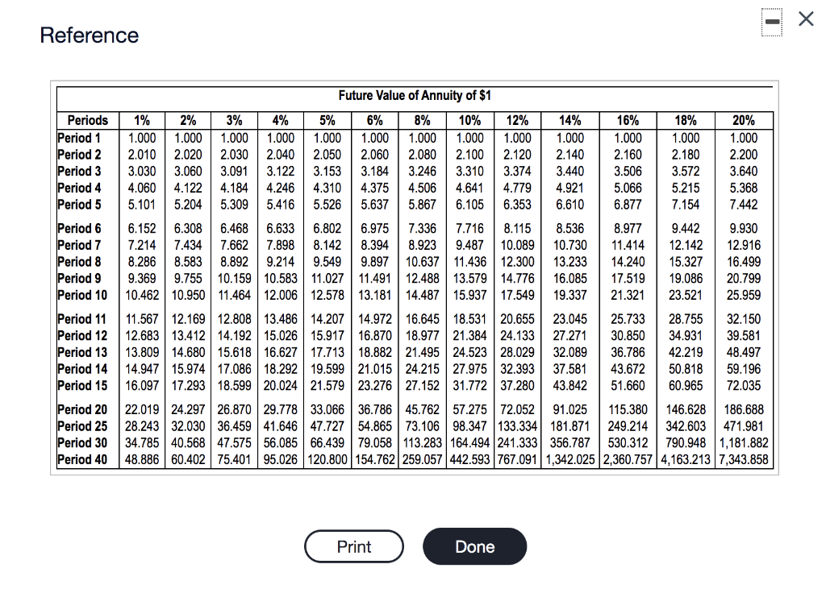826x589 pixels.
Task: Click the Reference heading text
Action: [89, 35]
